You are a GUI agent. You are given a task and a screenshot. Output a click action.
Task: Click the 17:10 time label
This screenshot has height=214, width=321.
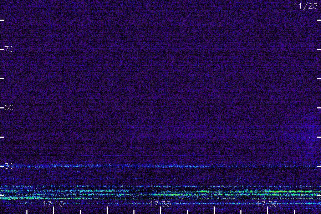coord(53,204)
